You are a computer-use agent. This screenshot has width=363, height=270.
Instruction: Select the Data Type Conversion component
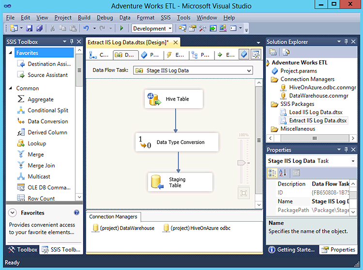[x=177, y=142]
